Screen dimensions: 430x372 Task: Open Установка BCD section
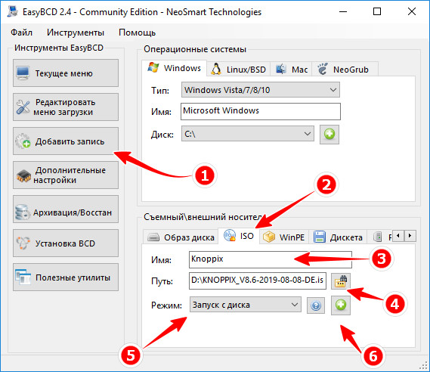pyautogui.click(x=66, y=243)
